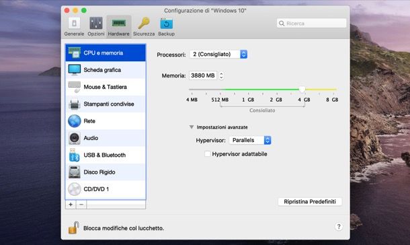Collapse Impostazioni avanzate disclosure triangle
410x245 pixels.
click(x=192, y=127)
